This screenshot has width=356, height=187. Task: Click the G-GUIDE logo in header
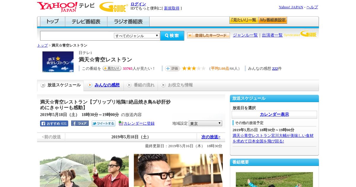pos(114,7)
